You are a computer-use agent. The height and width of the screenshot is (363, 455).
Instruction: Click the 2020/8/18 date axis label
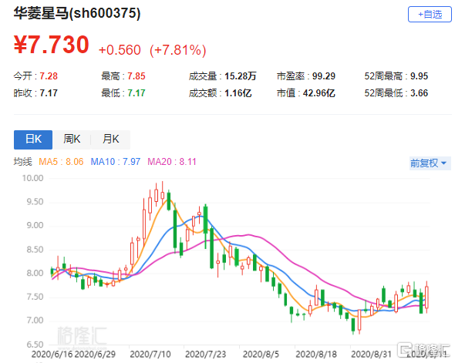click(x=316, y=355)
